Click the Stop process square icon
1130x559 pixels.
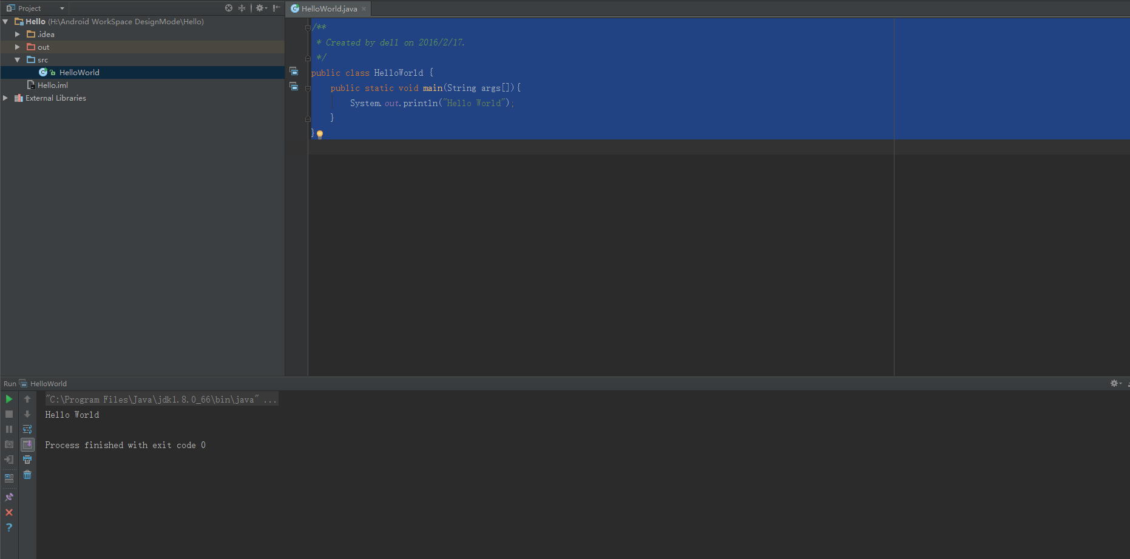[x=9, y=414]
